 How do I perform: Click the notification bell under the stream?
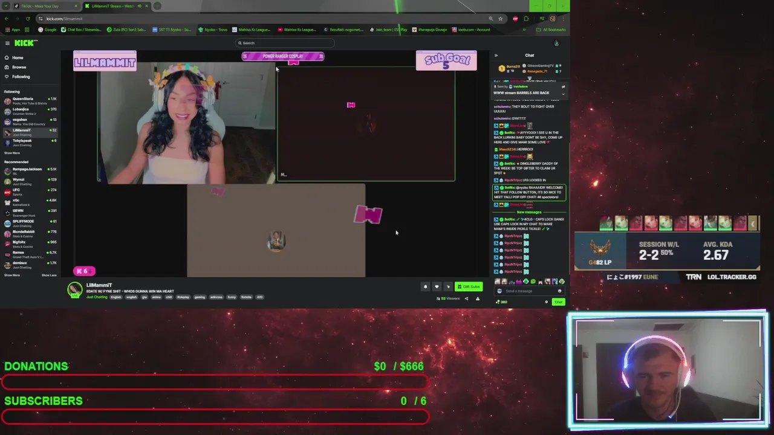[425, 287]
